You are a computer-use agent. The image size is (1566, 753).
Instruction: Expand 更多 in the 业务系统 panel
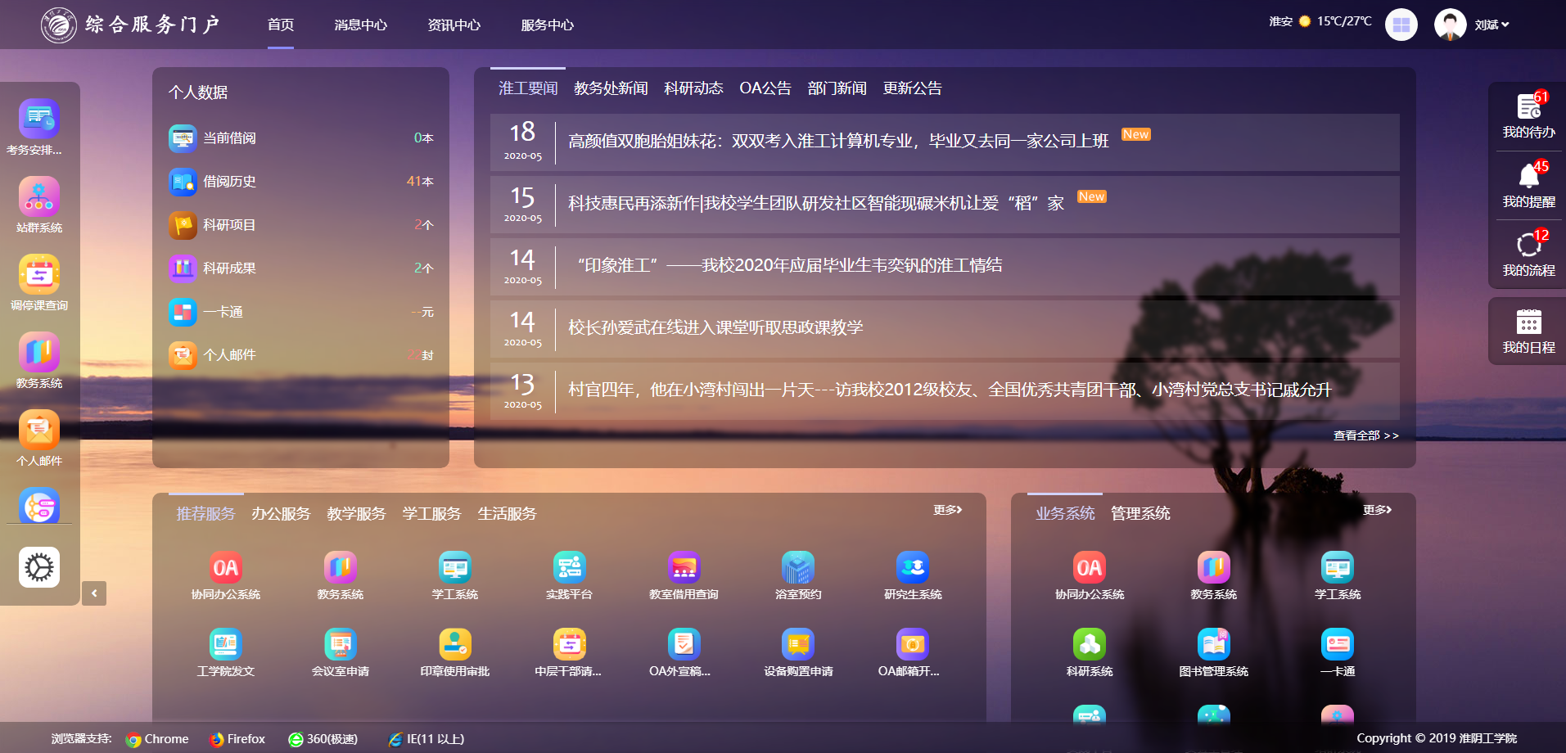1377,510
